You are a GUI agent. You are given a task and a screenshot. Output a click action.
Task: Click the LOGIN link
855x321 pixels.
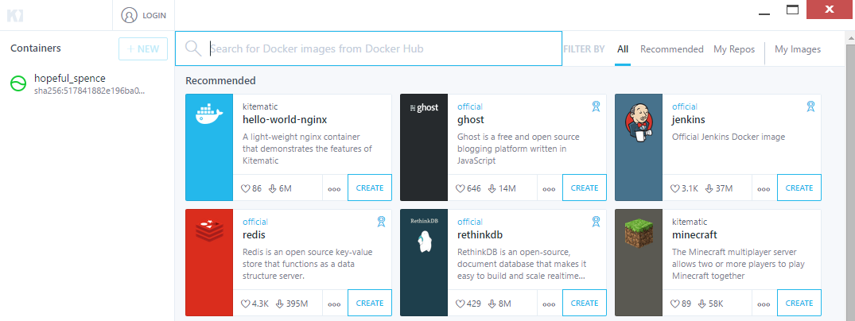coord(154,16)
